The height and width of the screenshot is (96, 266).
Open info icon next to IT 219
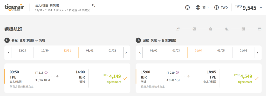tap(177, 73)
